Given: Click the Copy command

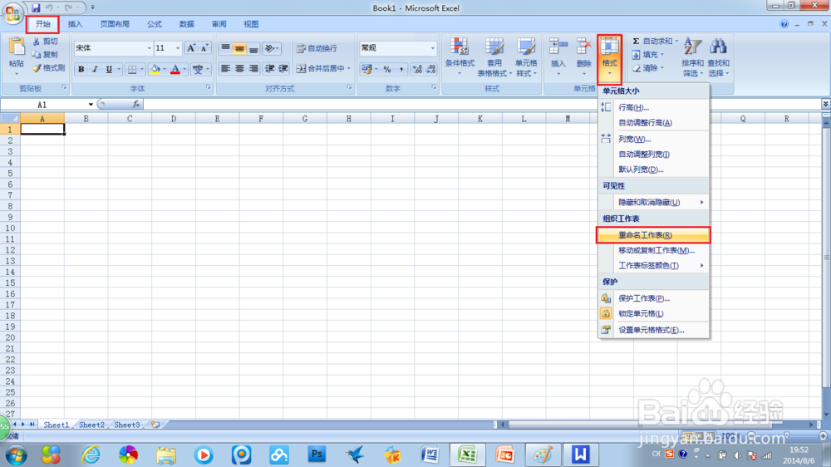Looking at the screenshot, I should coord(46,55).
